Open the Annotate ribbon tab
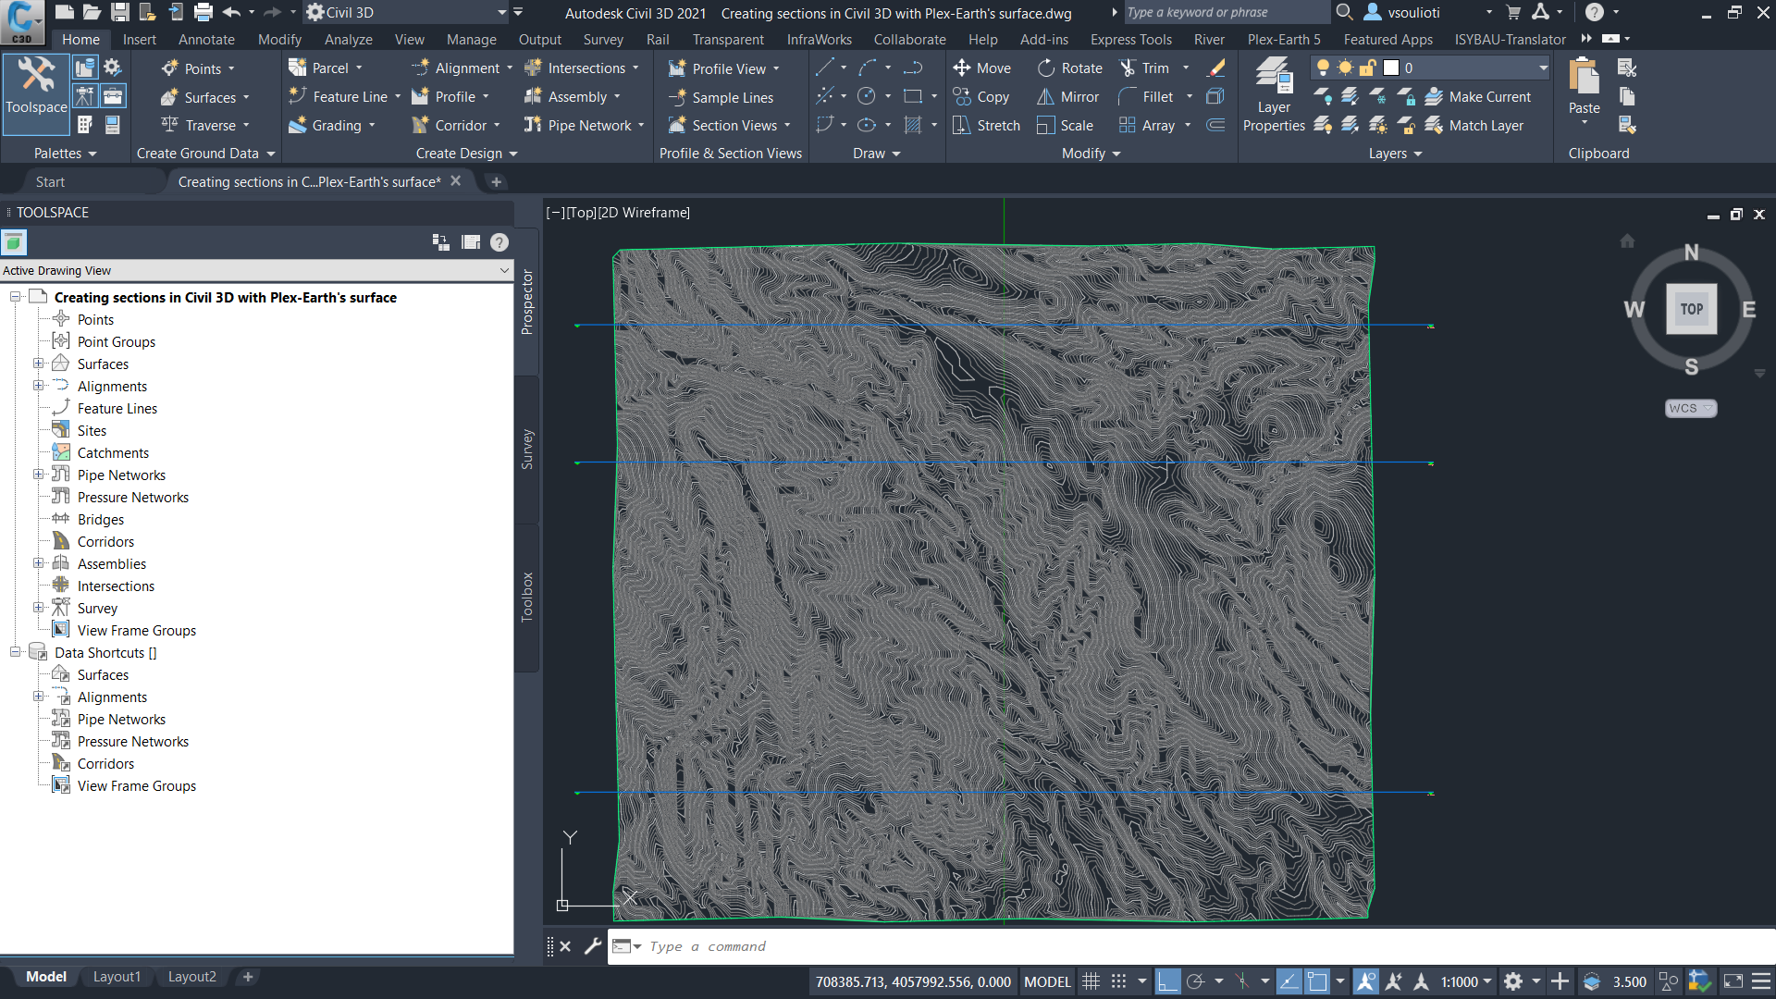The height and width of the screenshot is (999, 1776). tap(206, 39)
